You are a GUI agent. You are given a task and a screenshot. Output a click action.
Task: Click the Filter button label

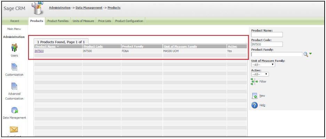click(263, 82)
